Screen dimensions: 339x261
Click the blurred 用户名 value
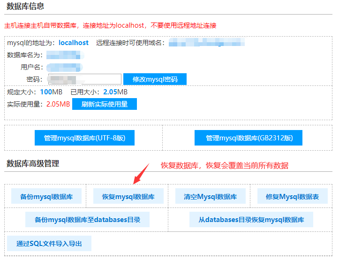point(65,67)
